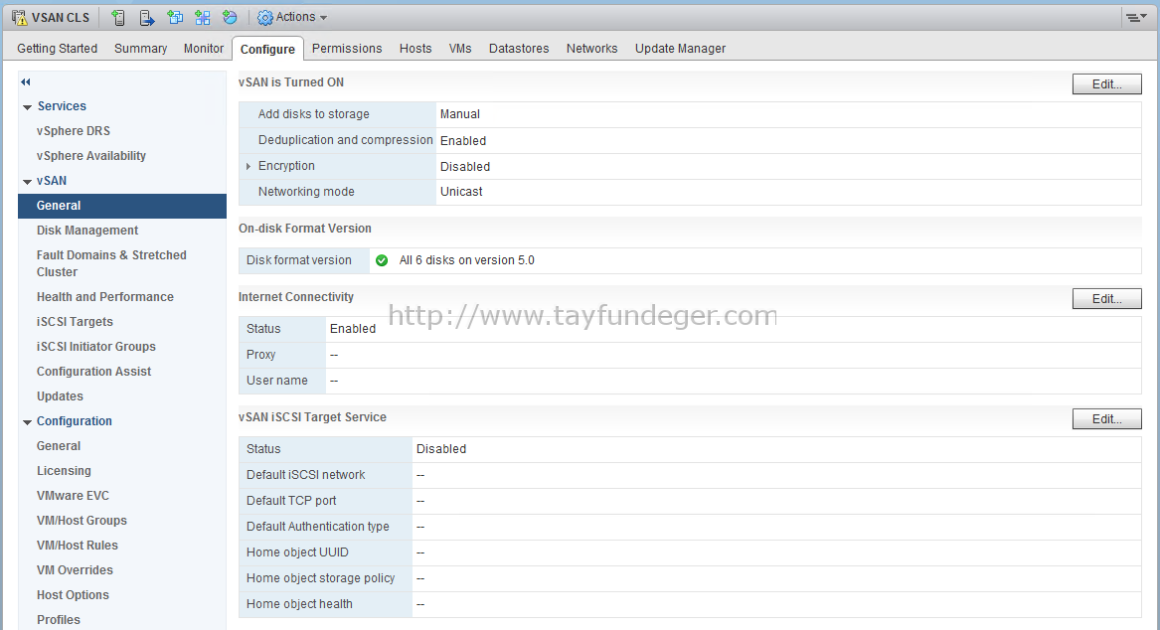Screen dimensions: 1160x630
Task: Click the 'User name' row label
Action: point(276,380)
